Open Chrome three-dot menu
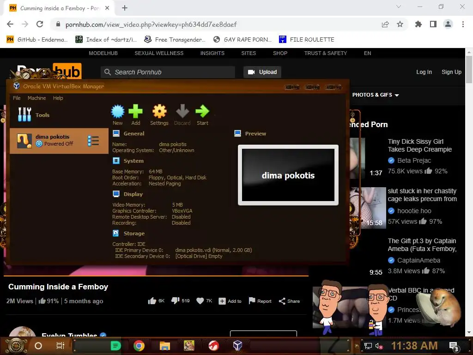473x355 pixels. click(x=463, y=24)
